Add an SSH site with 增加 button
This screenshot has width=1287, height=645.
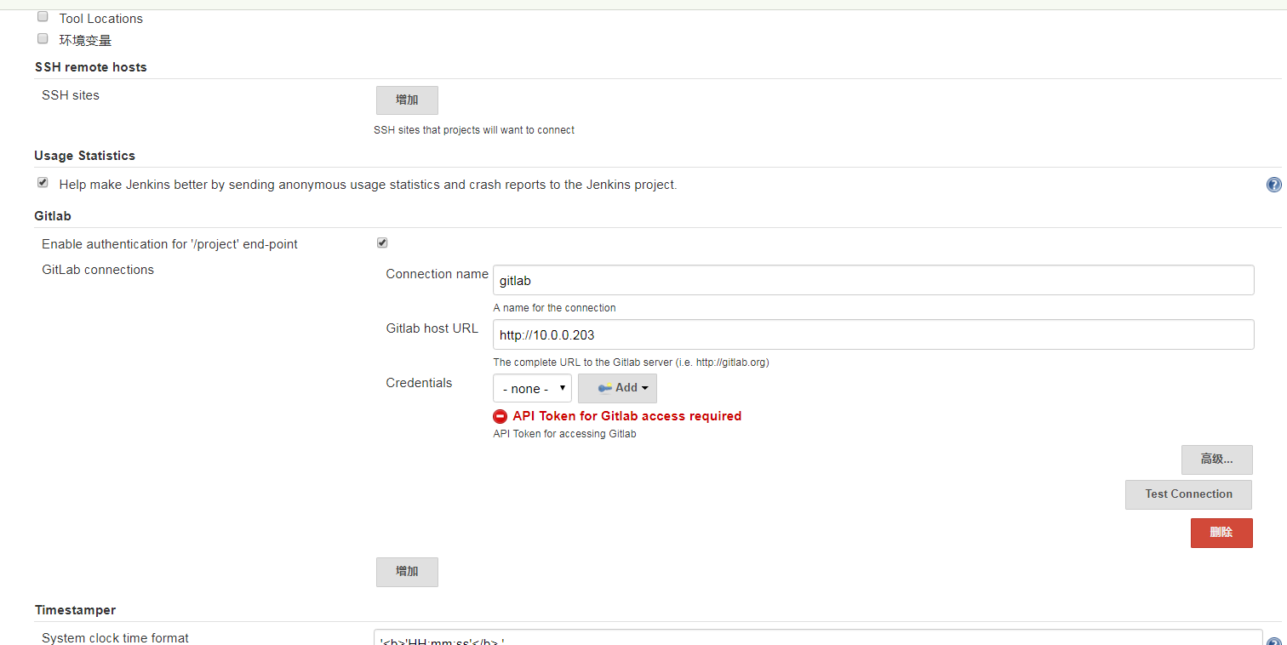(407, 100)
